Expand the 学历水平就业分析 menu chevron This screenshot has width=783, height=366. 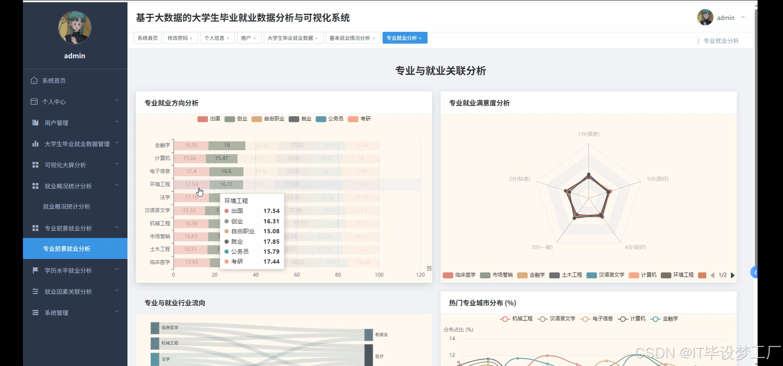pyautogui.click(x=116, y=269)
